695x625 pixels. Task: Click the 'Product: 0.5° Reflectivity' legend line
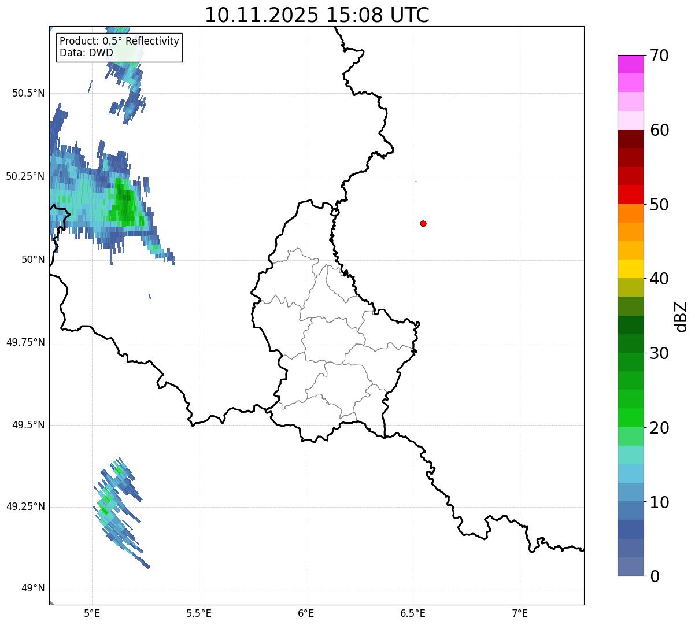point(120,41)
